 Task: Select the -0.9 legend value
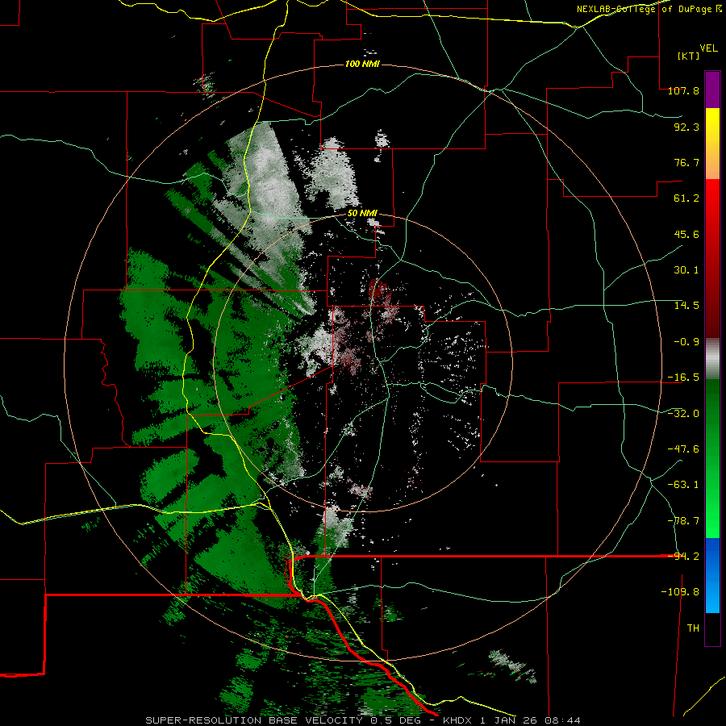(x=686, y=342)
